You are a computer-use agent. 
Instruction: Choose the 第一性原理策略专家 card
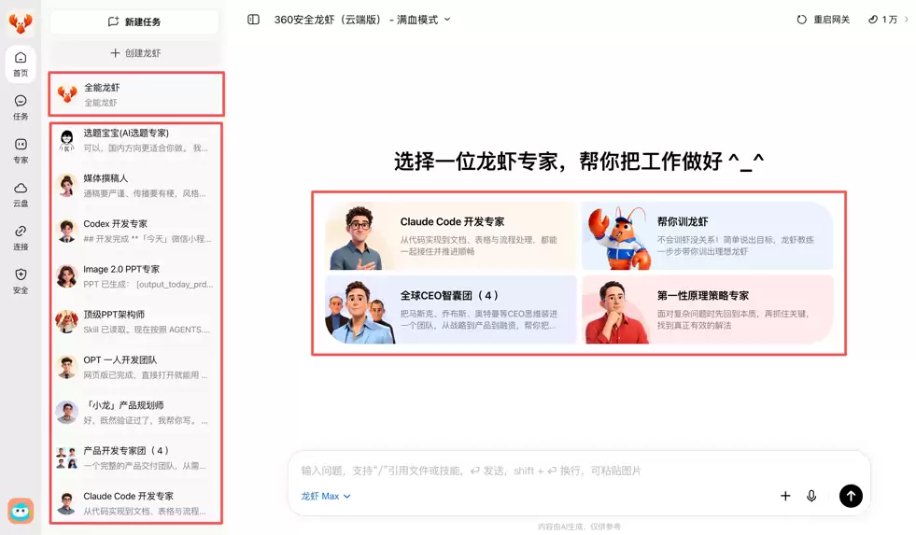707,310
